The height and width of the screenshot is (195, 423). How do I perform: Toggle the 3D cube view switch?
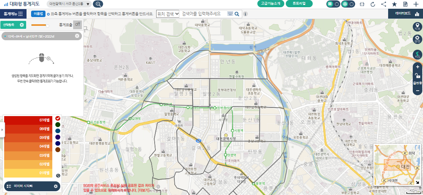[x=348, y=4]
